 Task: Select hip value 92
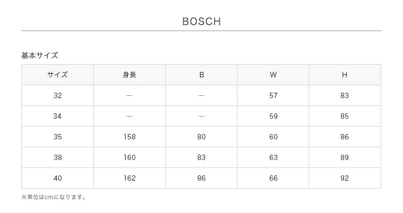(x=345, y=178)
